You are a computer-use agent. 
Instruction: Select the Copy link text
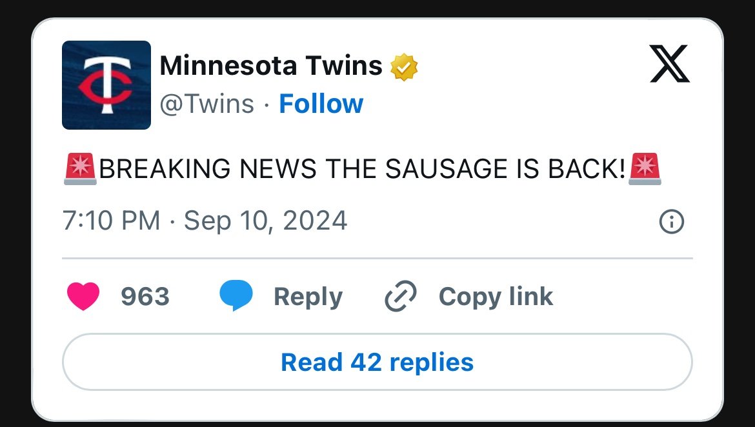tap(496, 297)
